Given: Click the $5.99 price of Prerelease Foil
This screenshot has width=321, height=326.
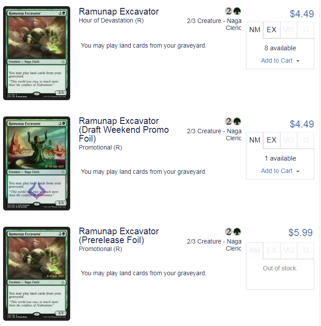Looking at the screenshot, I should 300,232.
